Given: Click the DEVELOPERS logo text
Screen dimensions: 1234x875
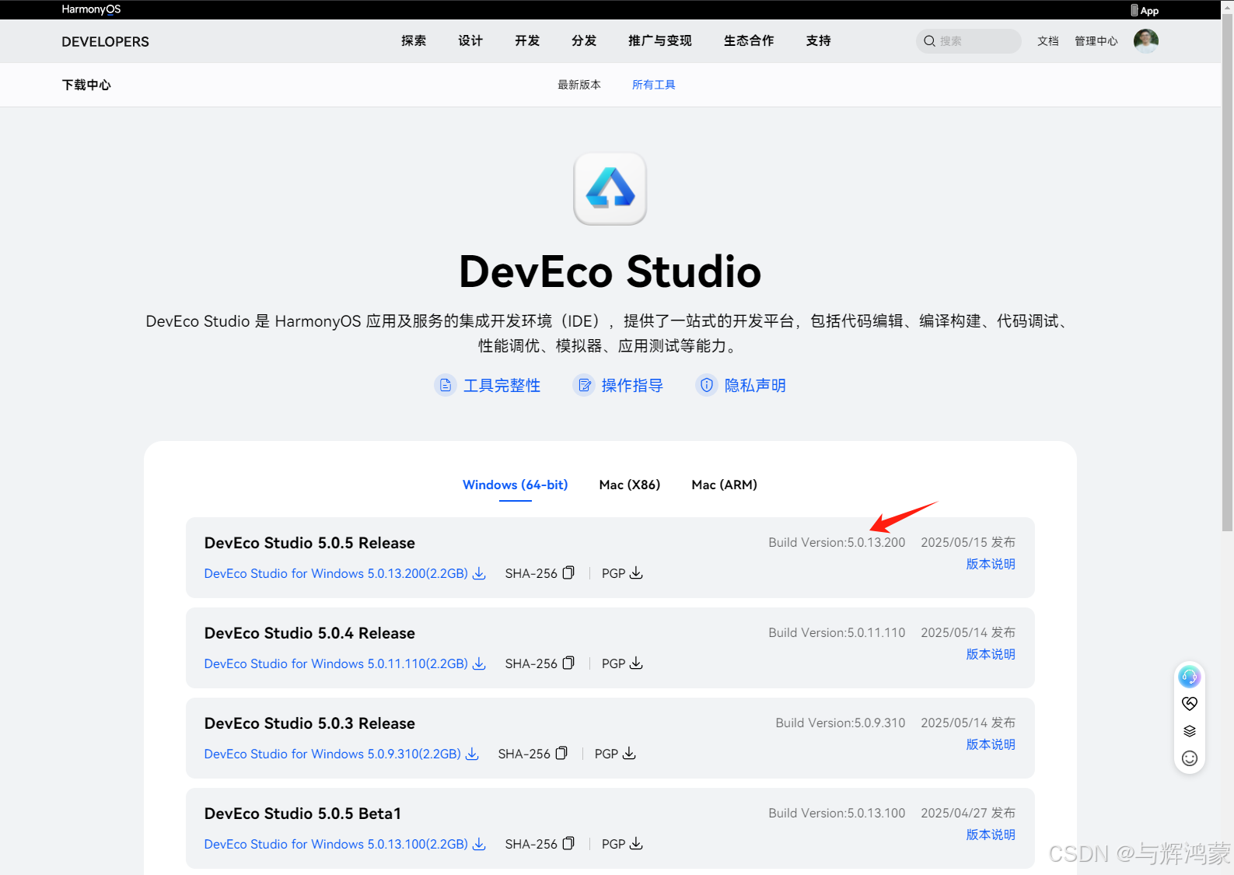Looking at the screenshot, I should [x=106, y=42].
